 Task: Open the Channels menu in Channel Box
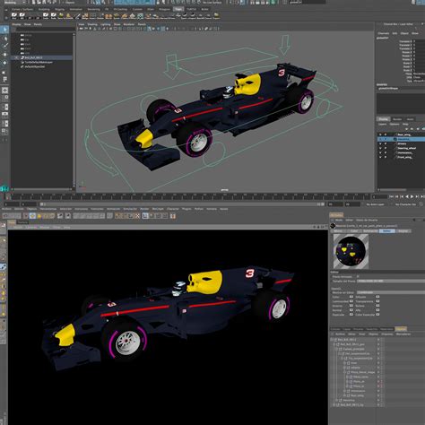pos(384,33)
